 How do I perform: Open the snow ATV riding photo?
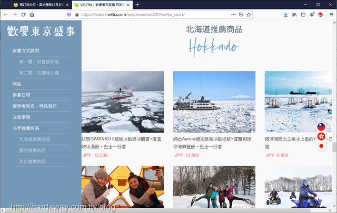tap(299, 187)
